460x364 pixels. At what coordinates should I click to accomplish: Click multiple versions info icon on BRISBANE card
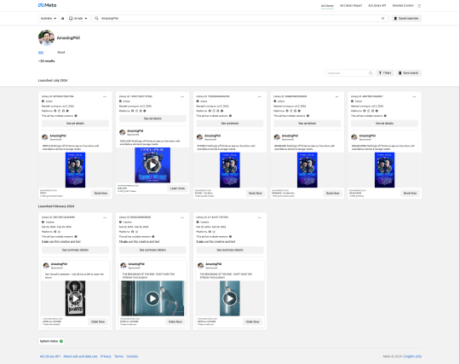coord(308,116)
